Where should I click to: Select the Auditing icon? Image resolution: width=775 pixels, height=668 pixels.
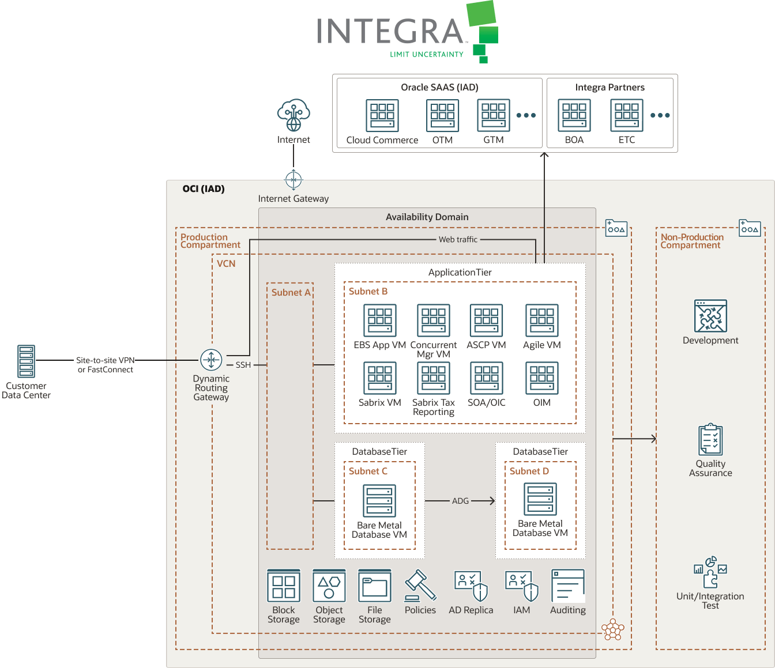pyautogui.click(x=568, y=586)
